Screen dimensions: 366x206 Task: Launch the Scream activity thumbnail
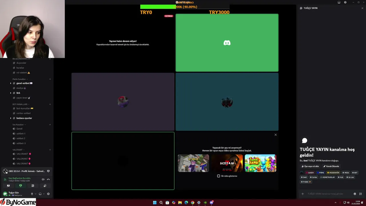[227, 163]
